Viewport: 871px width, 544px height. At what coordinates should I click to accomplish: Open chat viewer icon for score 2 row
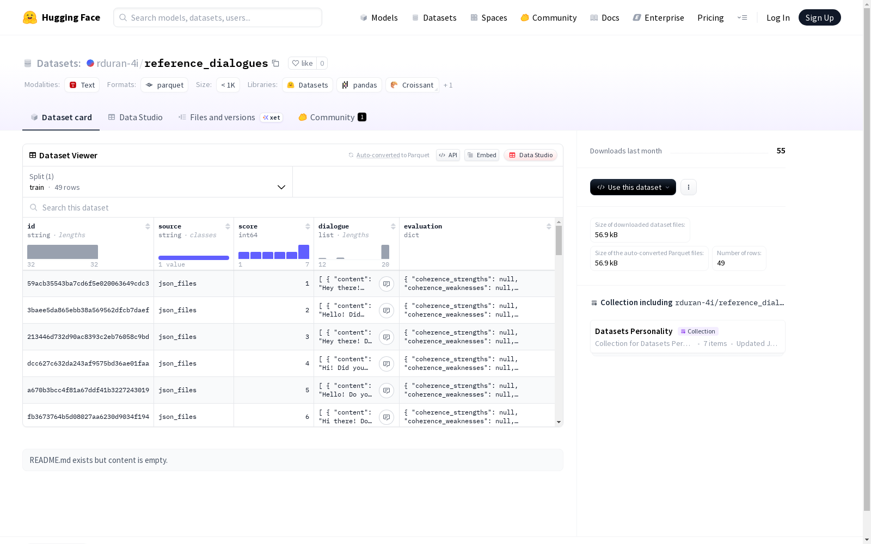[387, 311]
